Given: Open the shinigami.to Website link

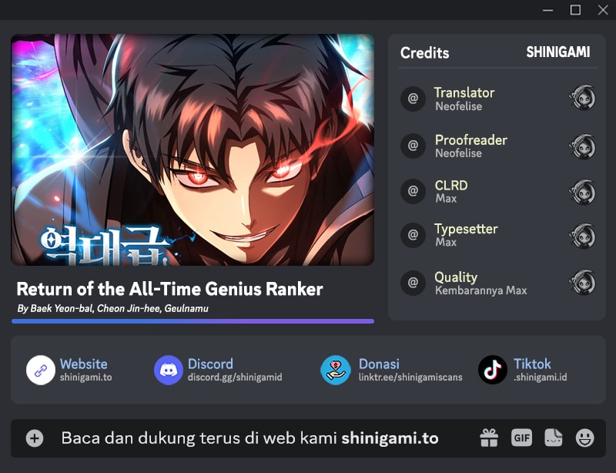Looking at the screenshot, I should 85,377.
